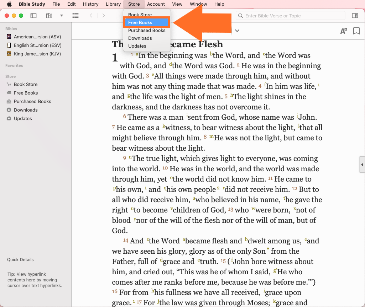The height and width of the screenshot is (307, 365).
Task: Open Downloads in the sidebar
Action: (x=26, y=110)
